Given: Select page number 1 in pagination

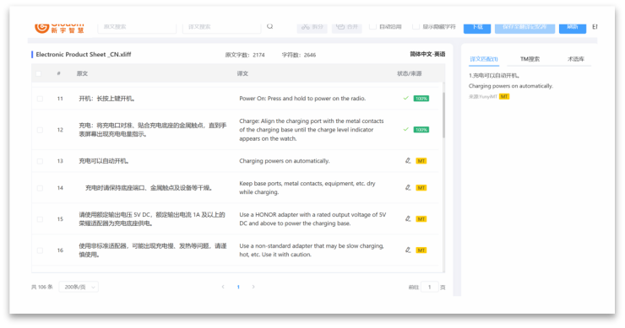Looking at the screenshot, I should pyautogui.click(x=238, y=287).
